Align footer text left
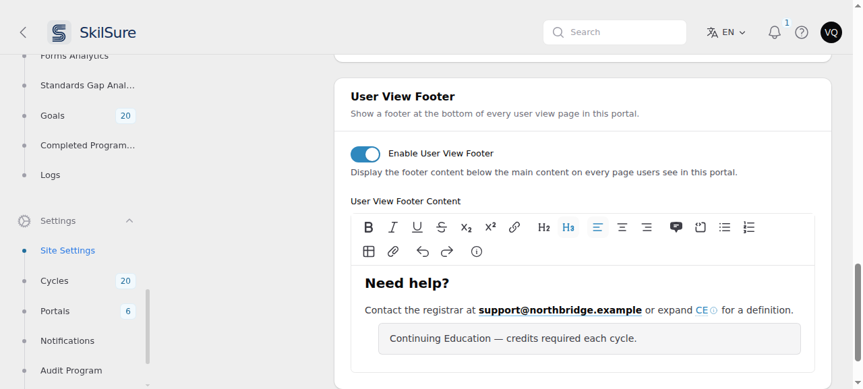863x389 pixels. coord(598,227)
